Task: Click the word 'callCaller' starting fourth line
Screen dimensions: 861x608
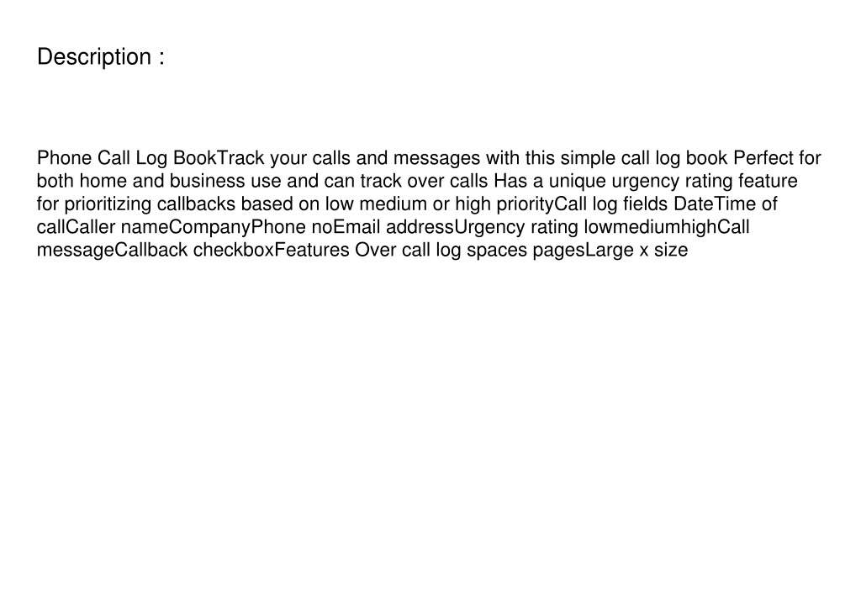Action: [x=77, y=227]
